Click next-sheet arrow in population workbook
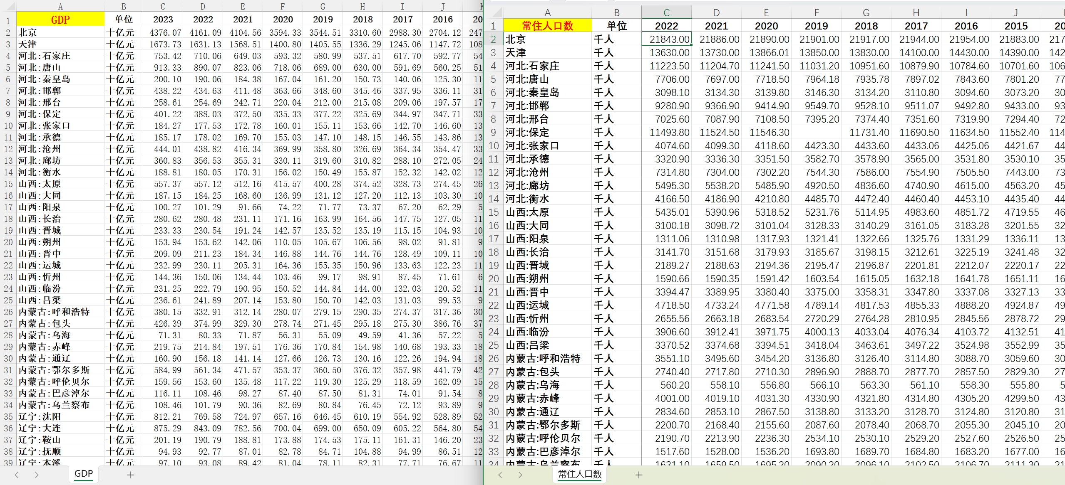1065x485 pixels. point(520,475)
